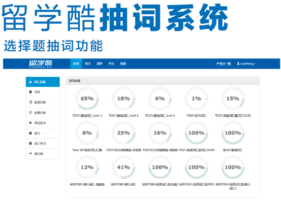
Task: Open the 65% TOEFL level 1 progress ring
Action: tap(87, 98)
